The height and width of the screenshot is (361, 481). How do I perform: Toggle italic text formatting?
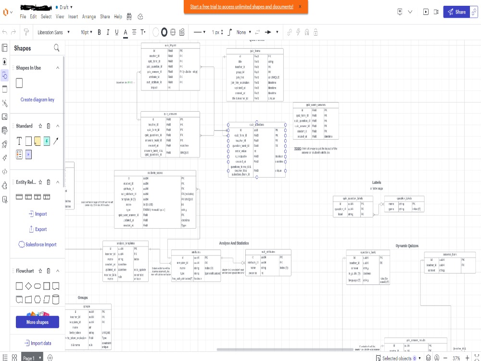[108, 32]
